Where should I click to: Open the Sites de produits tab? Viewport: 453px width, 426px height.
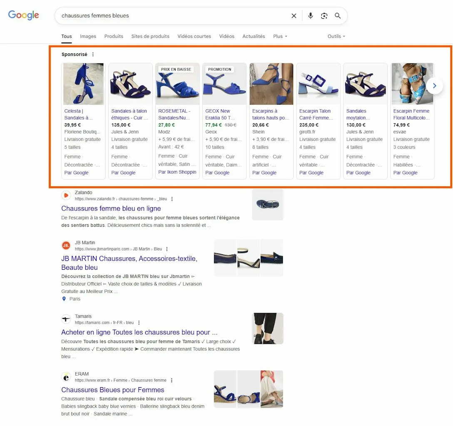[150, 36]
